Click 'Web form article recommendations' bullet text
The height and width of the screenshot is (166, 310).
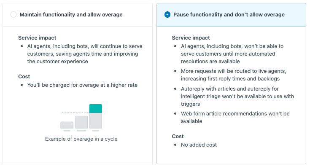click(x=235, y=118)
